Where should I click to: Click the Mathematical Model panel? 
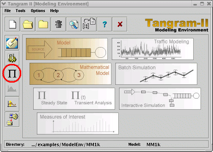point(71,74)
